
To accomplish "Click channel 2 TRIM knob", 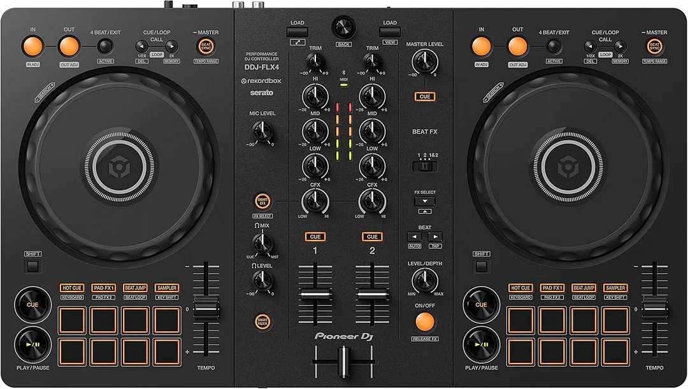I will 372,62.
